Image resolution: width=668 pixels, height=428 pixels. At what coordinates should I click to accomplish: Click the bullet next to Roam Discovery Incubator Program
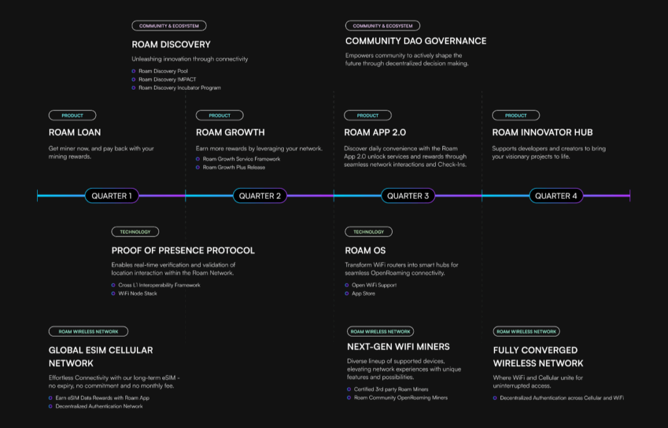click(x=134, y=87)
